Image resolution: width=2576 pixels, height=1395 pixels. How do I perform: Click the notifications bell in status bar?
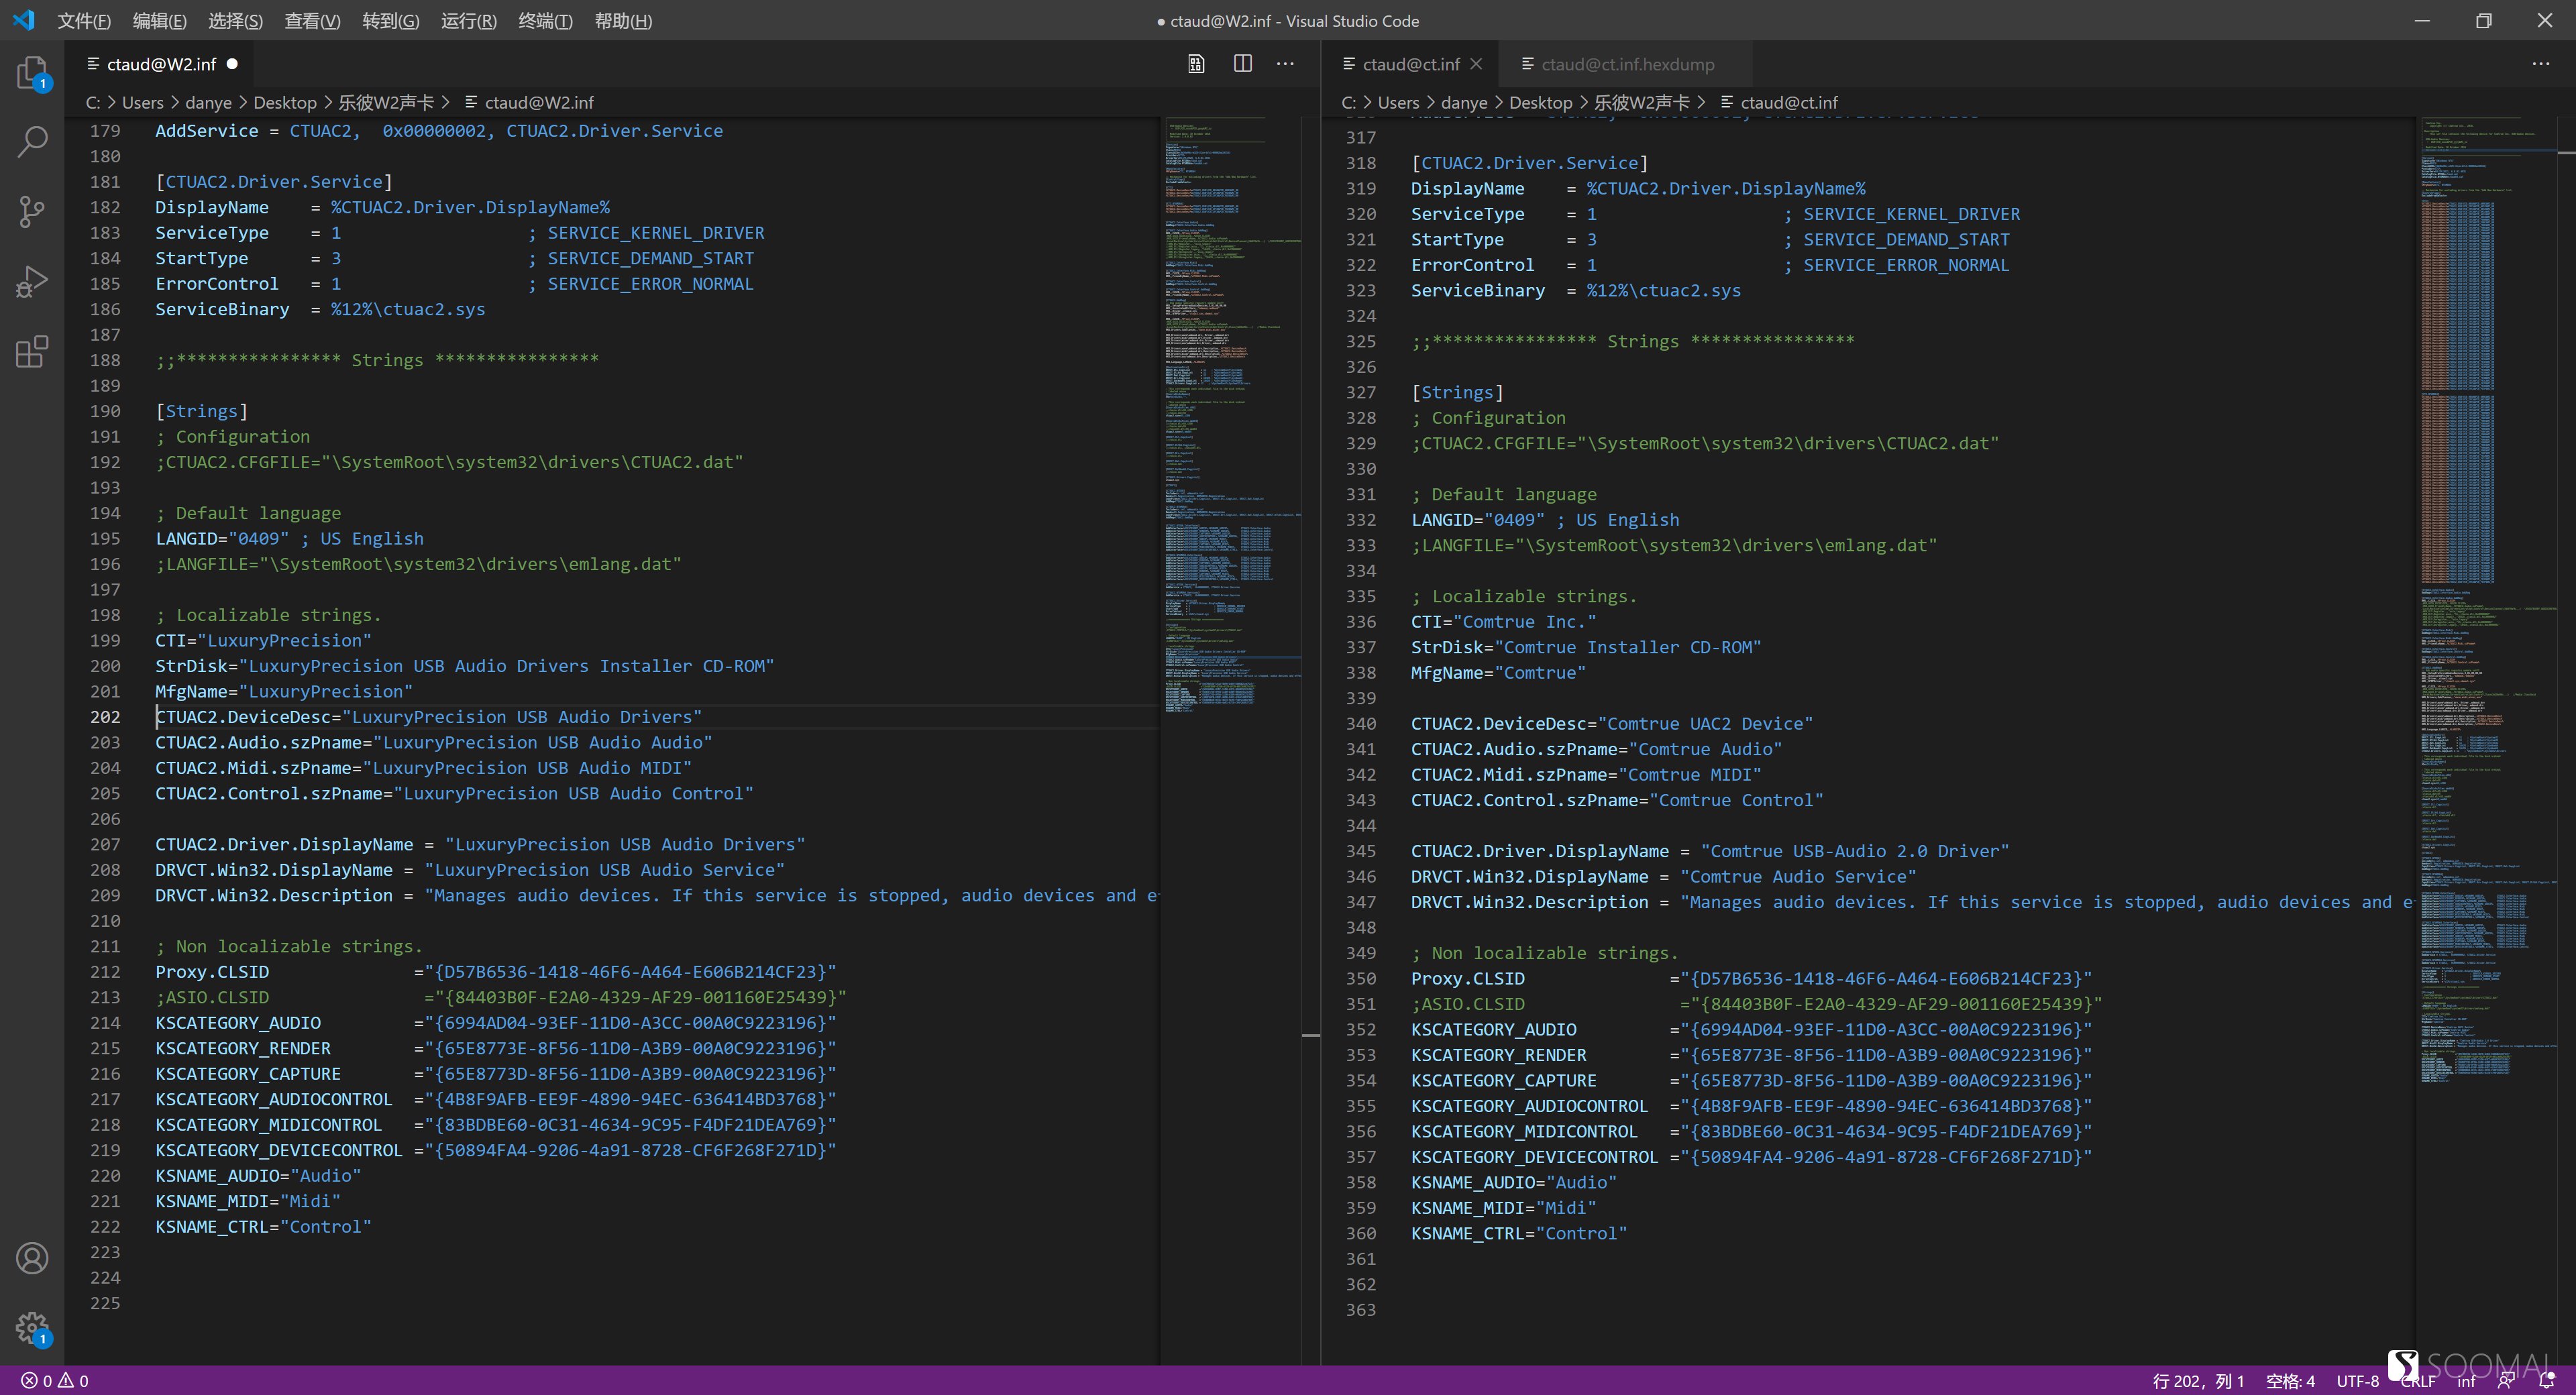point(2547,1380)
